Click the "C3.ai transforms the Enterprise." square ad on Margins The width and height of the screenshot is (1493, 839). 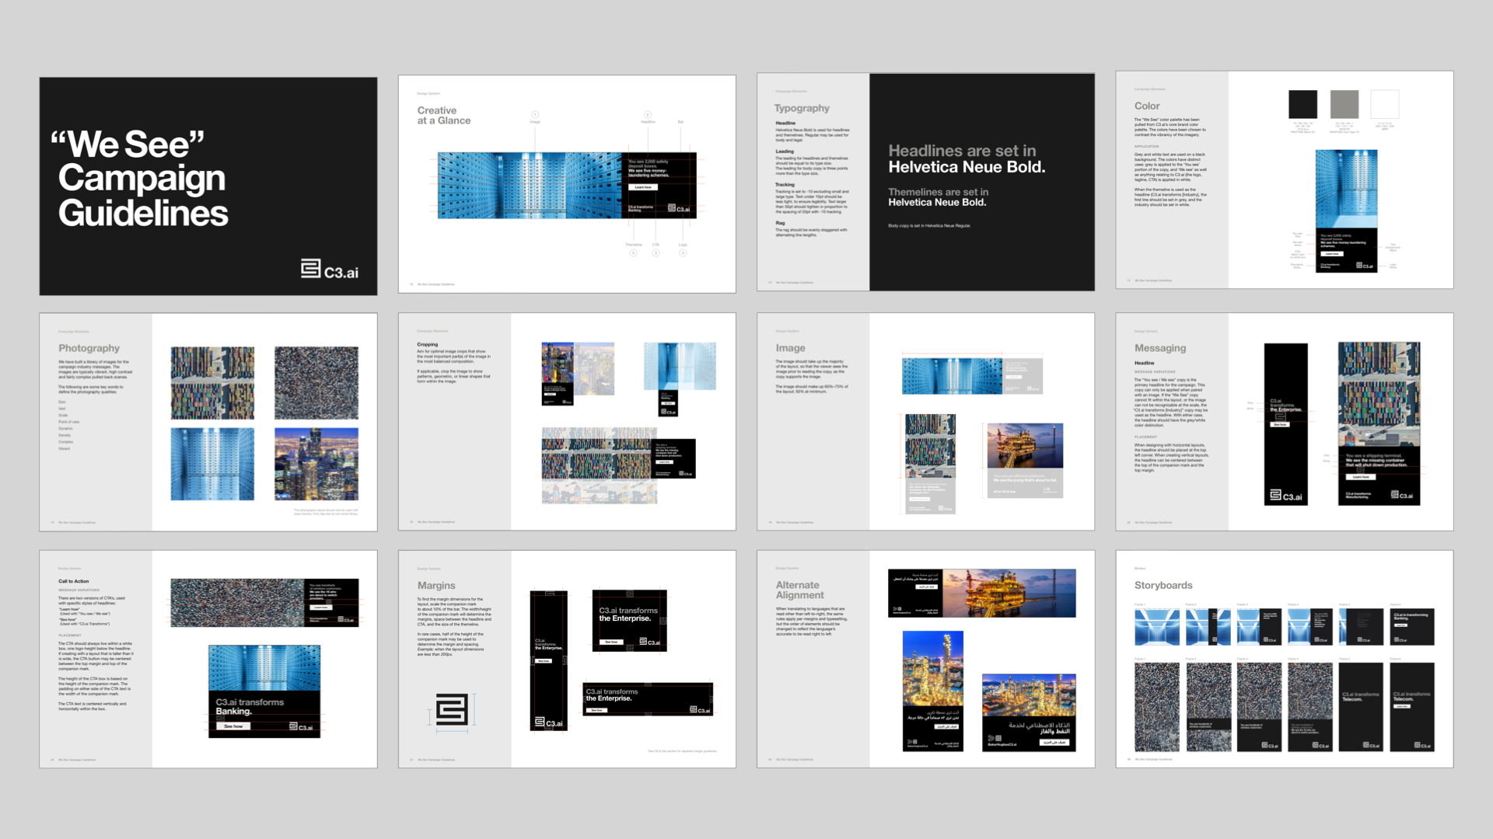coord(629,621)
